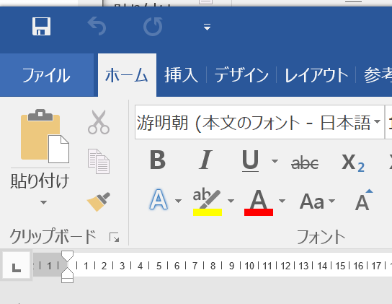Open underline style dropdown arrow
Screen dimensions: 392x304
[x=275, y=161]
